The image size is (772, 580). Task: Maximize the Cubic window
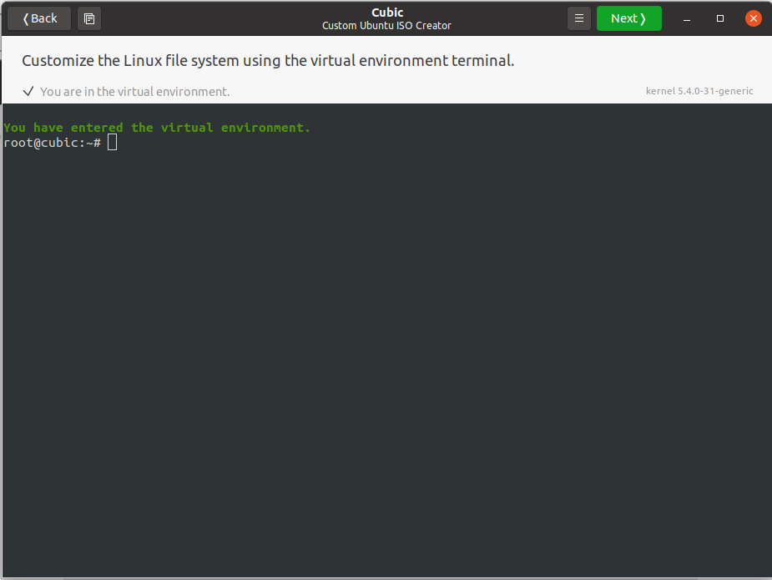pos(719,18)
